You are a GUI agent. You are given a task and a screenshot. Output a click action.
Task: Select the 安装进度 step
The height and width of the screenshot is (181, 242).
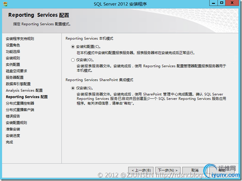tap(13, 136)
